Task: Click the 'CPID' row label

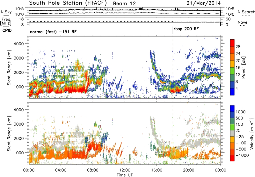Action: click(7, 30)
